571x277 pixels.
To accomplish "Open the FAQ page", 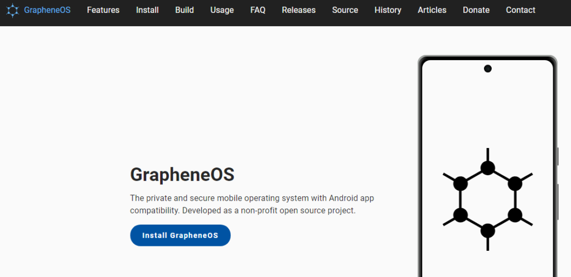I will [258, 10].
